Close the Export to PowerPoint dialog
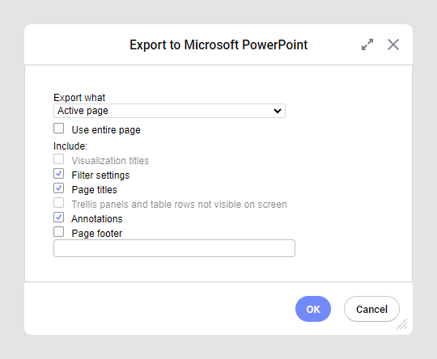437x359 pixels. (x=393, y=44)
